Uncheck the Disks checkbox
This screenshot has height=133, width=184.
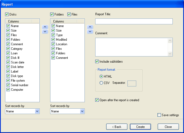[x=7, y=14]
